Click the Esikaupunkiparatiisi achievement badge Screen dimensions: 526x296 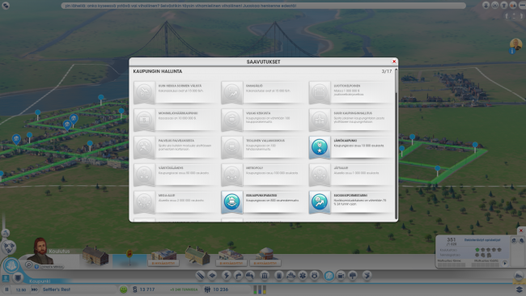tap(231, 201)
